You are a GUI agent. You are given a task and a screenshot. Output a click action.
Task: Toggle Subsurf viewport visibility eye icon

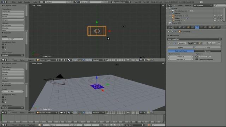pos(195,43)
